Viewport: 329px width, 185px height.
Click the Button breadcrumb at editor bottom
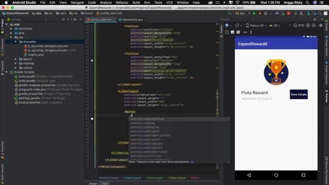pyautogui.click(x=195, y=178)
